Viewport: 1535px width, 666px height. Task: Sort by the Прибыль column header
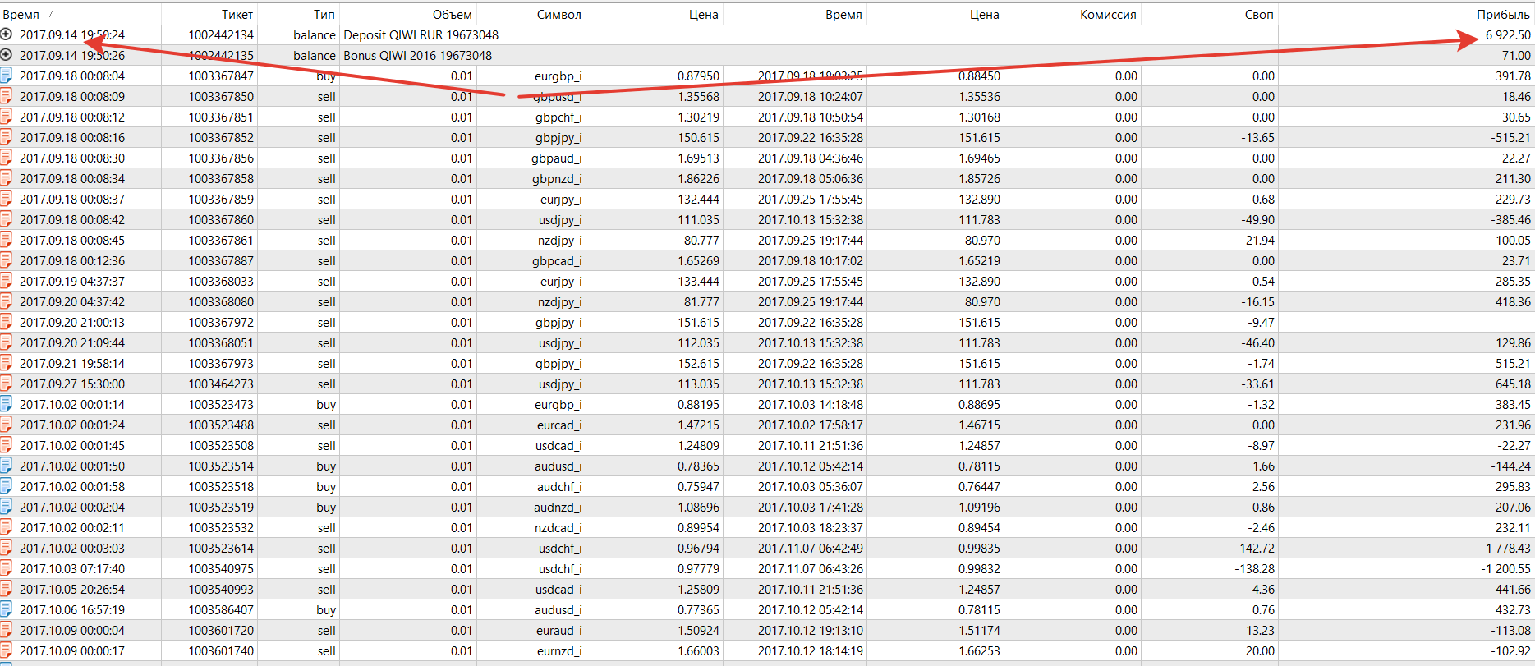[x=1503, y=14]
